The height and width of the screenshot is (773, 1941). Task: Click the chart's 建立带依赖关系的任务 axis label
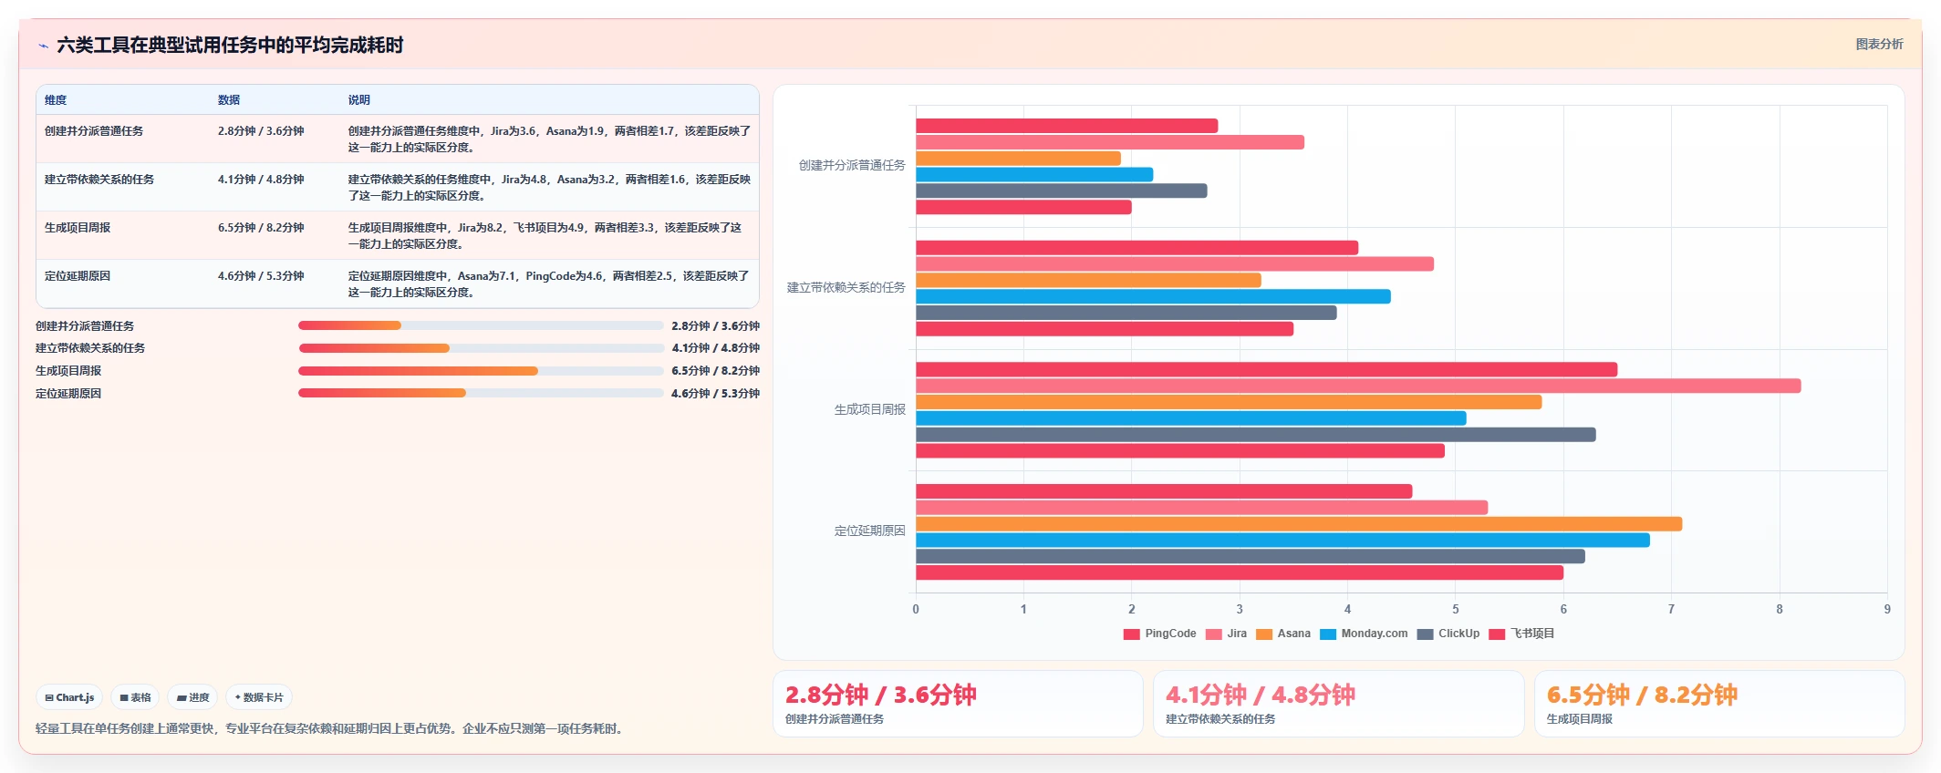[x=846, y=287]
